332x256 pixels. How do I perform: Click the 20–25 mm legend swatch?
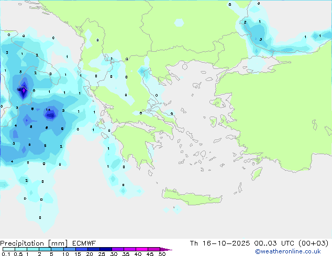pyautogui.click(x=93, y=249)
